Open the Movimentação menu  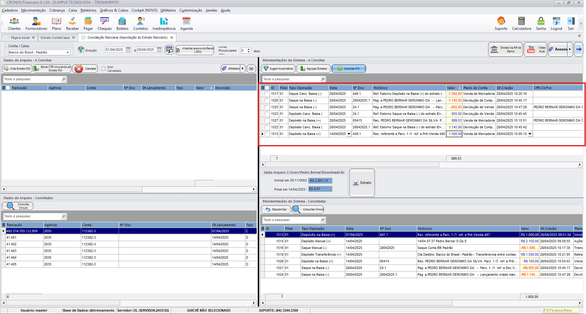[33, 10]
